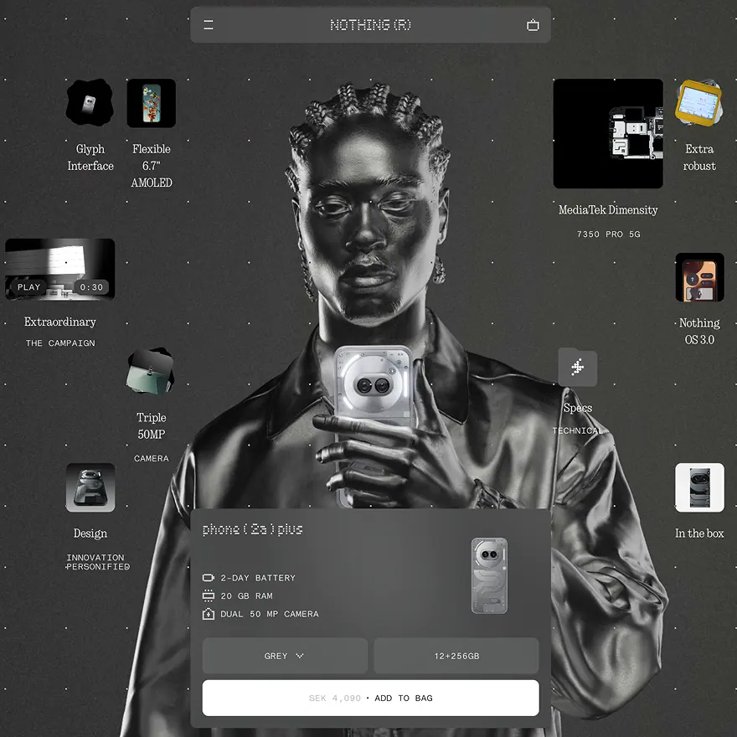This screenshot has height=737, width=737.
Task: Open the shopping bag icon
Action: (533, 25)
